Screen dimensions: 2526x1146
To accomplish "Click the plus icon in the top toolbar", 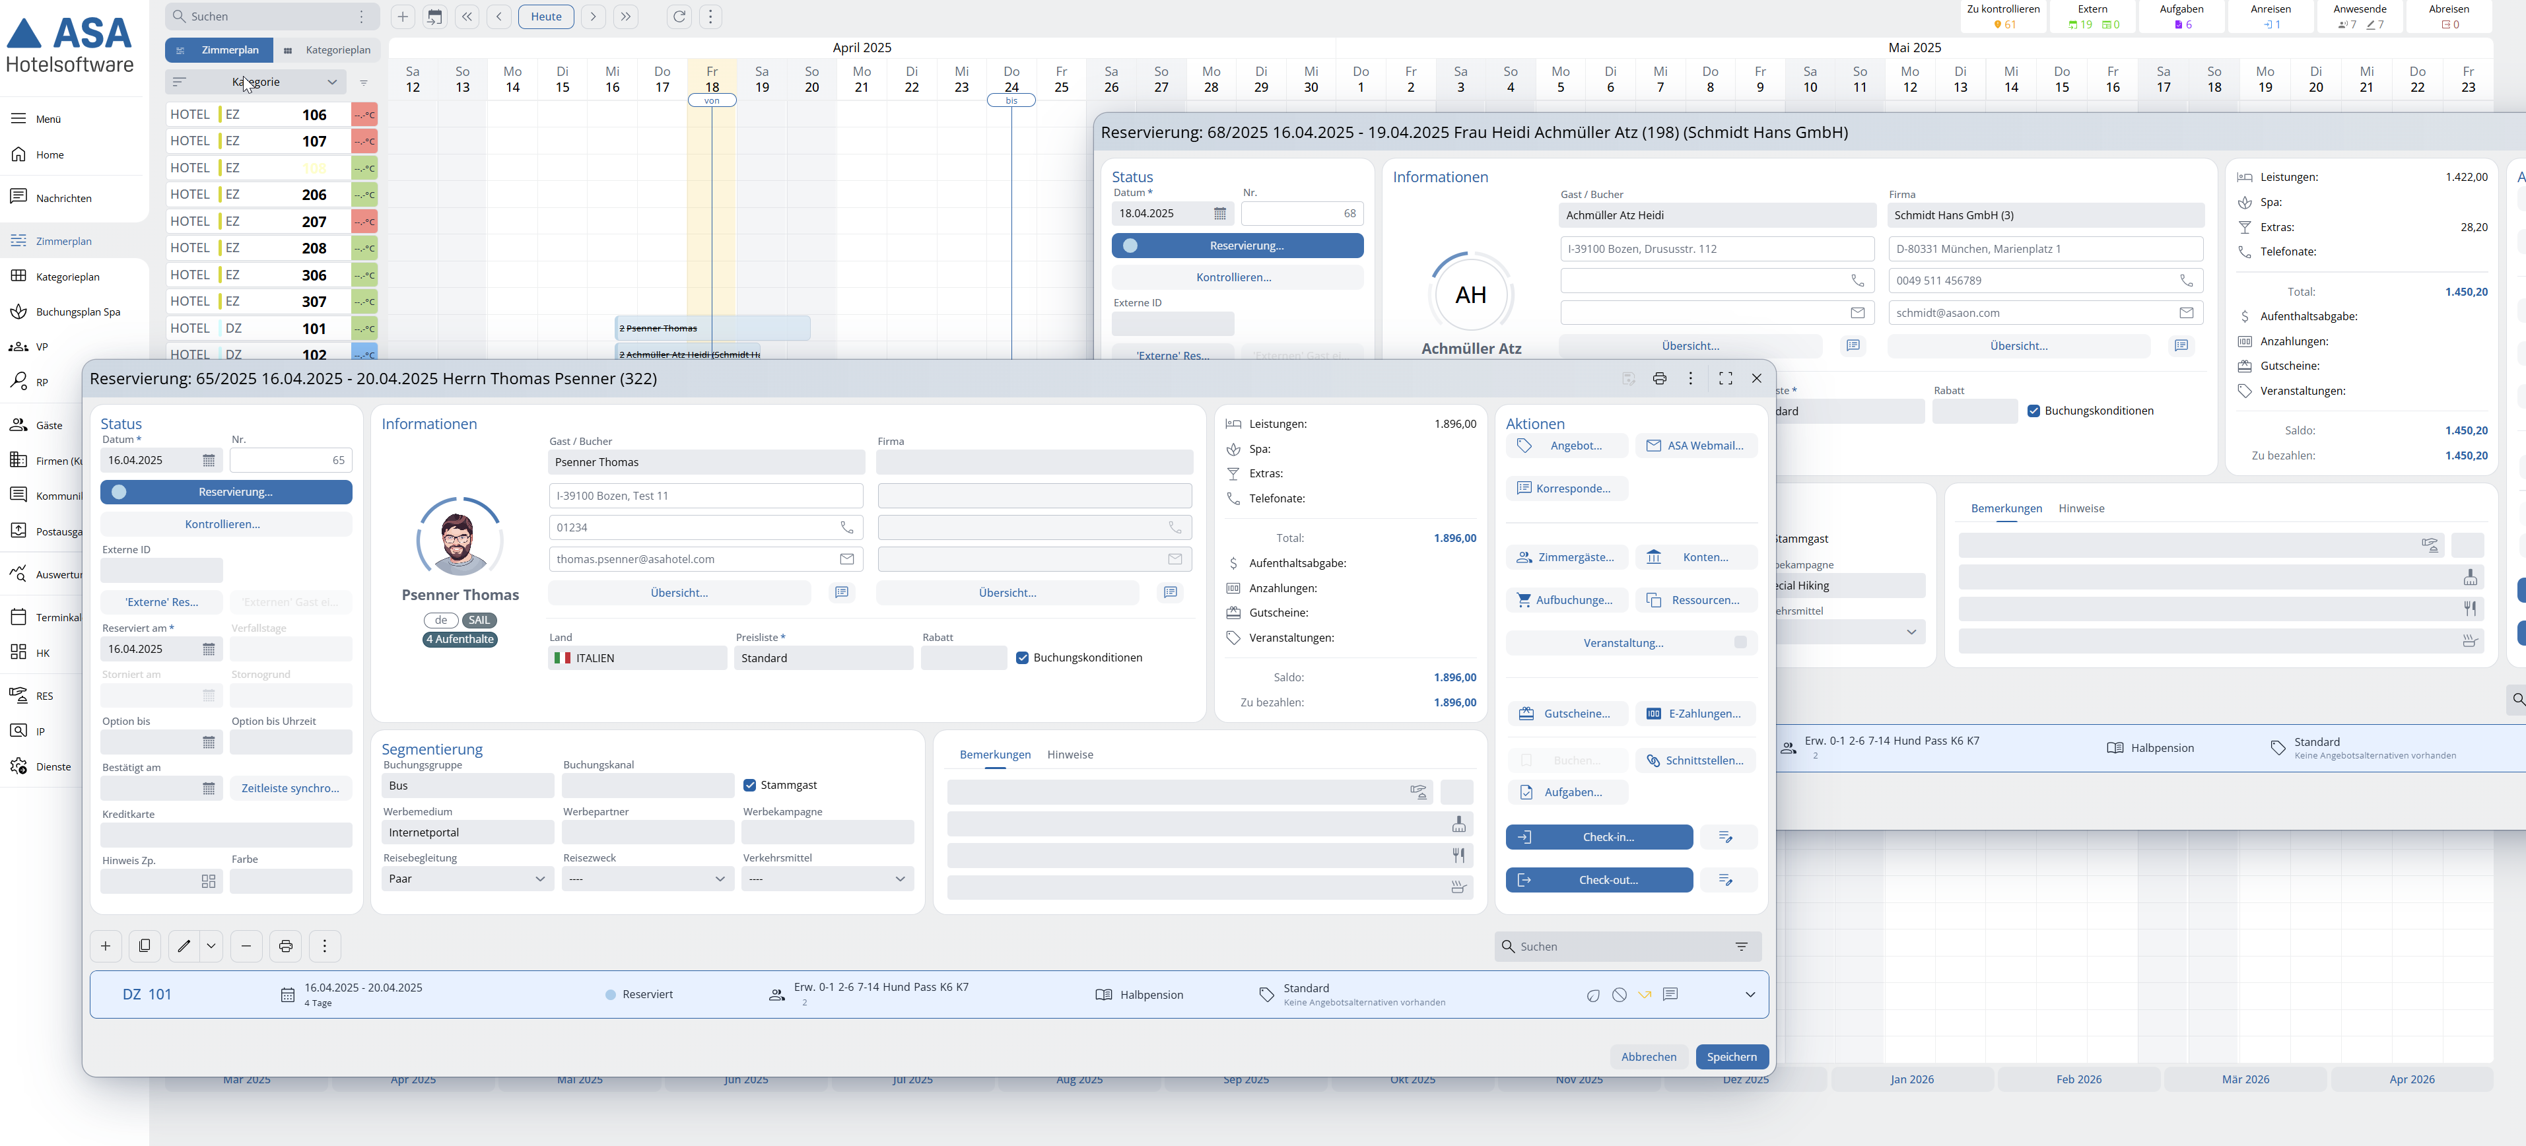I will point(402,17).
